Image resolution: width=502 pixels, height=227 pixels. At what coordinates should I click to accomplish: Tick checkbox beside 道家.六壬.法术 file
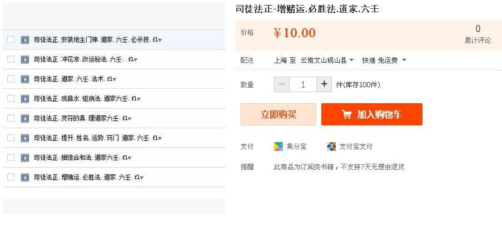click(x=11, y=79)
